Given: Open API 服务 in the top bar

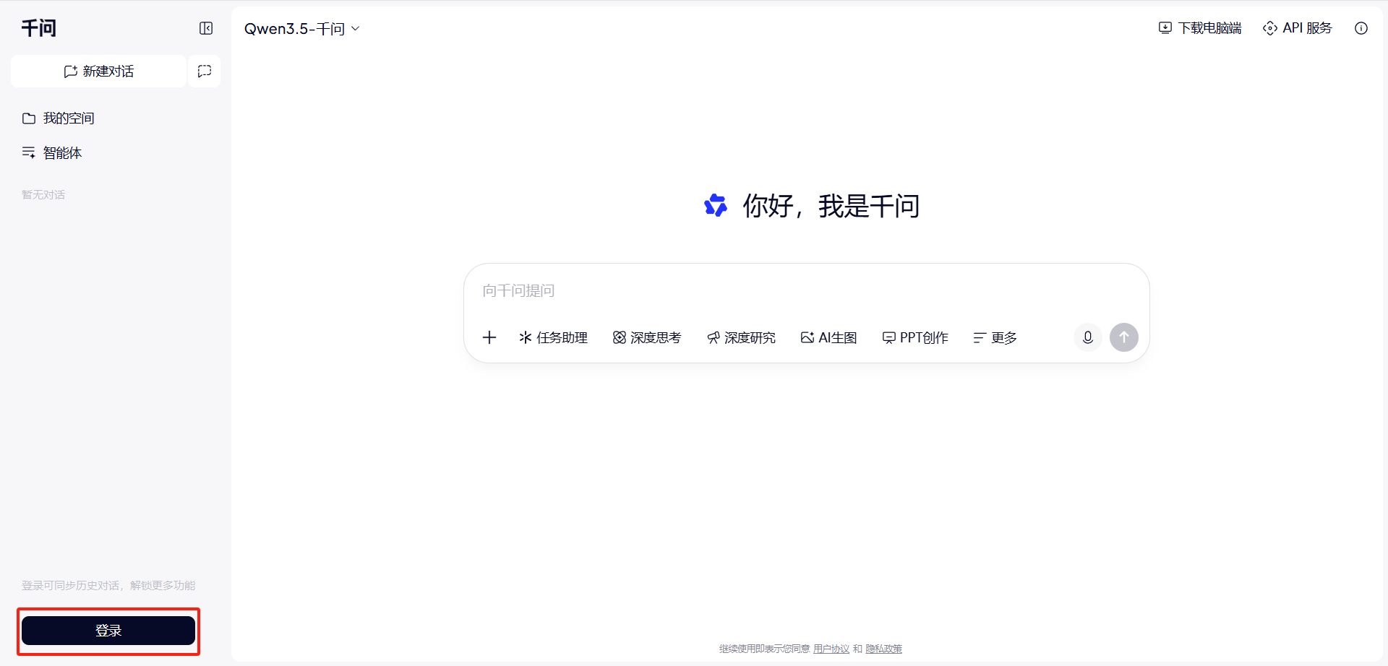Looking at the screenshot, I should coord(1298,28).
